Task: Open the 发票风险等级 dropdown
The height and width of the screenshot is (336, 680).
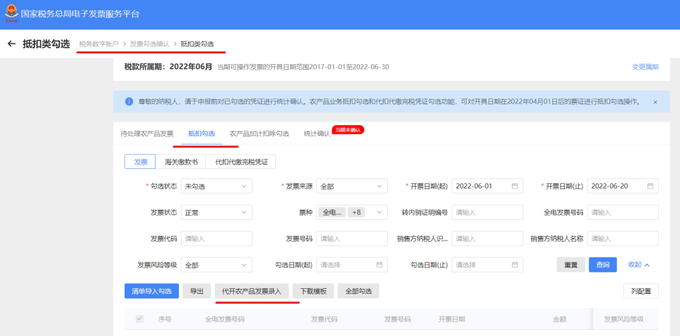Action: click(216, 265)
